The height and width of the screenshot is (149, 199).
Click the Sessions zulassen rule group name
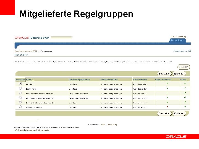tap(34, 108)
